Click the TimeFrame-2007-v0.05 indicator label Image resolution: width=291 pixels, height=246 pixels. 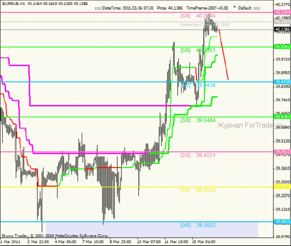[x=207, y=8]
